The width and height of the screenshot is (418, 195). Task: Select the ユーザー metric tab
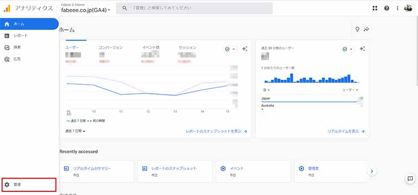click(x=72, y=48)
